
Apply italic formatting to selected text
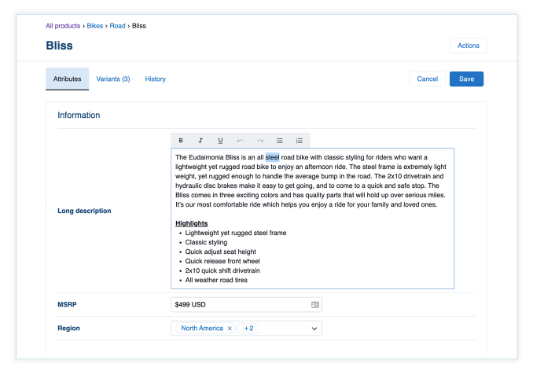point(200,141)
